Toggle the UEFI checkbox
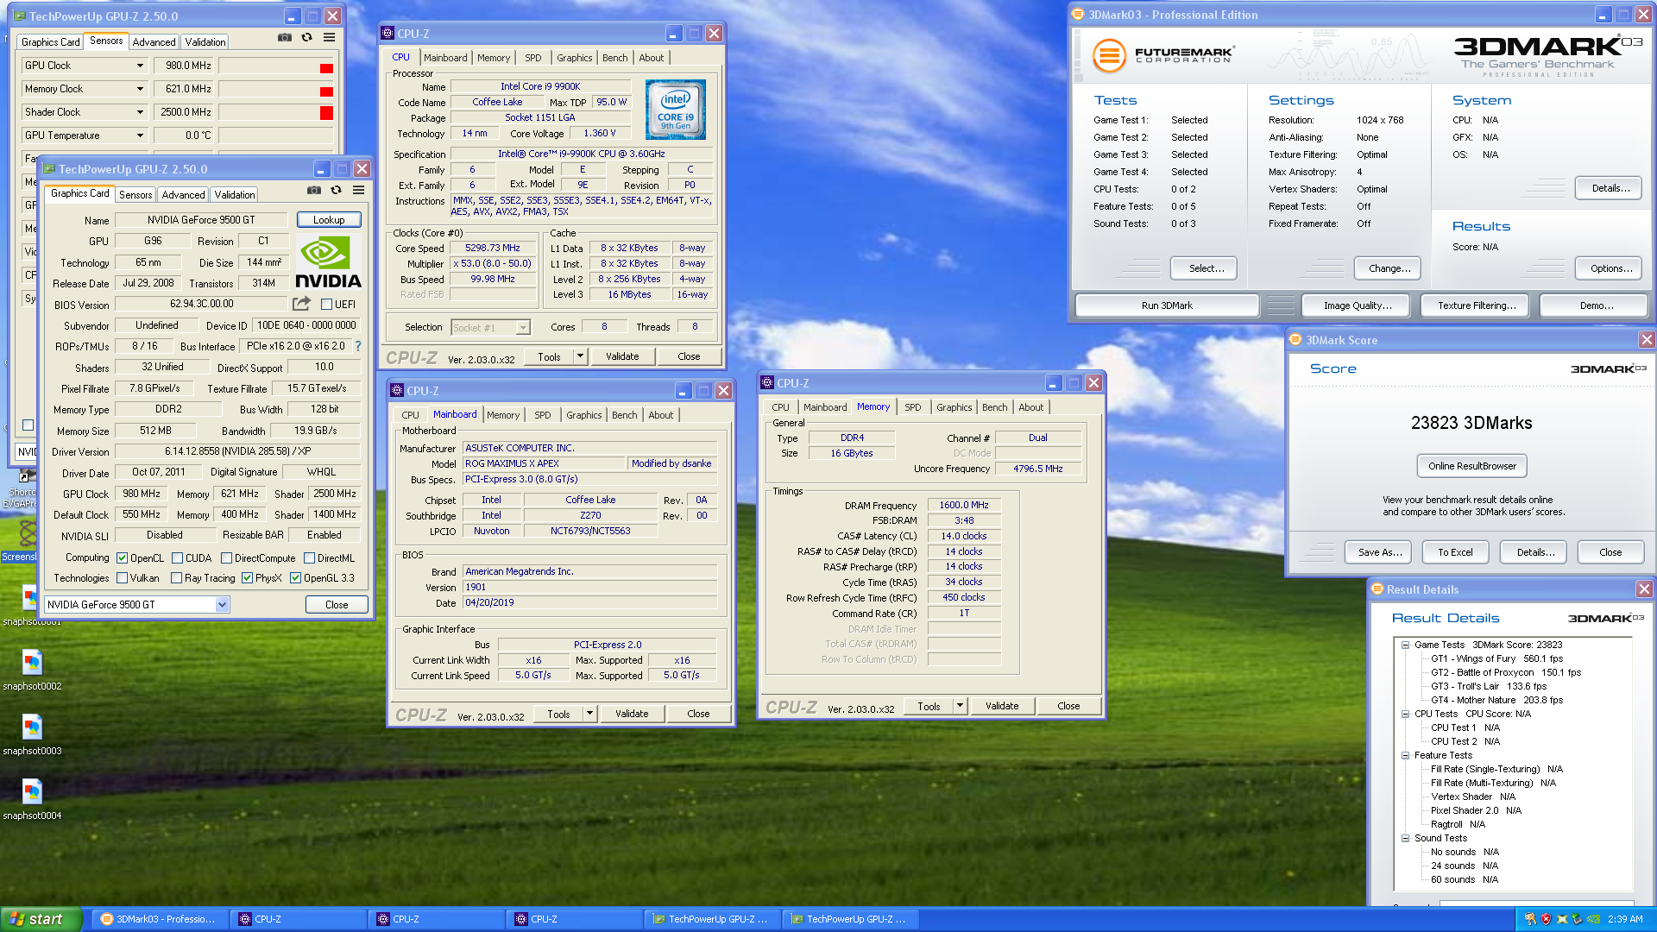The height and width of the screenshot is (932, 1657). [x=327, y=305]
